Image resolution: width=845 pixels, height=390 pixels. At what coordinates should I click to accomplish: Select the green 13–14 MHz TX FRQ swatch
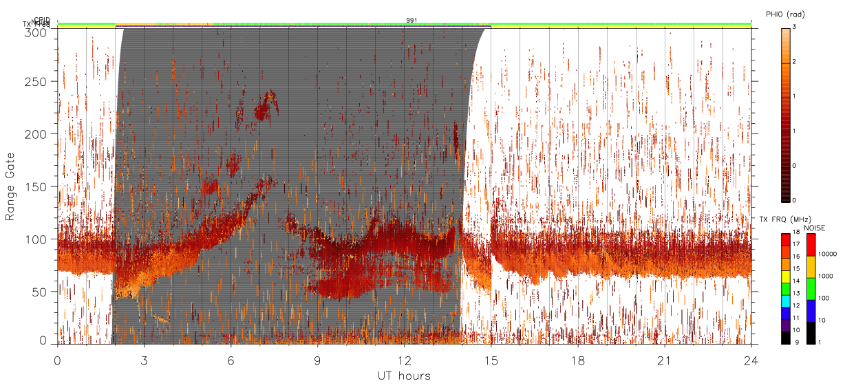(x=785, y=289)
